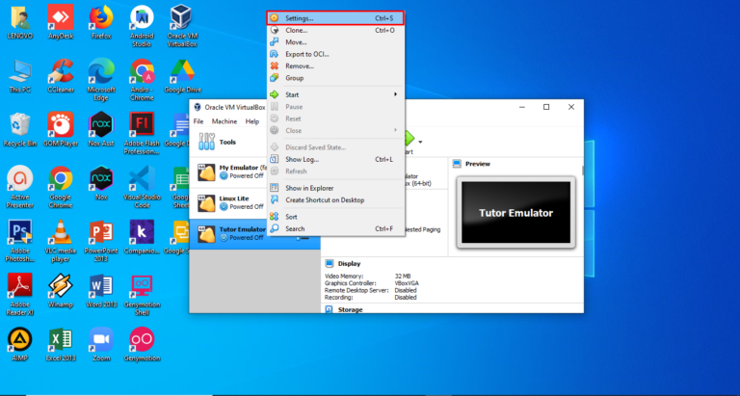Open the Microsoft Edge desktop icon
This screenshot has height=396, width=740.
(x=101, y=80)
